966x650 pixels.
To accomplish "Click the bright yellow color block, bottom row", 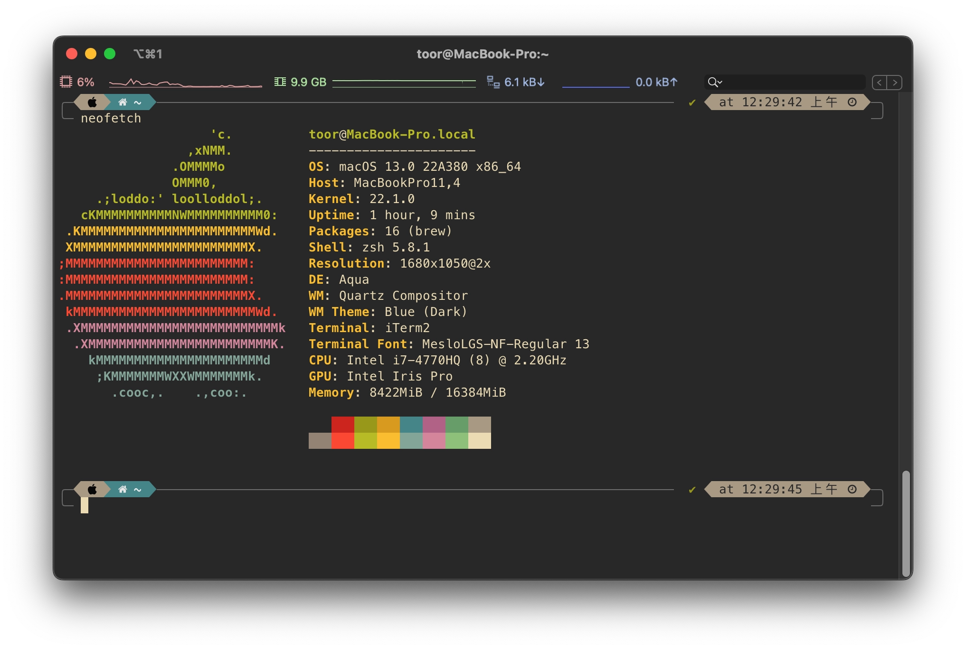I will point(388,441).
